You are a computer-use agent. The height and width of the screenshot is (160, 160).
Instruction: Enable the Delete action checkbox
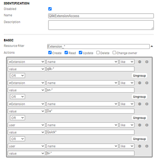coord(98,53)
